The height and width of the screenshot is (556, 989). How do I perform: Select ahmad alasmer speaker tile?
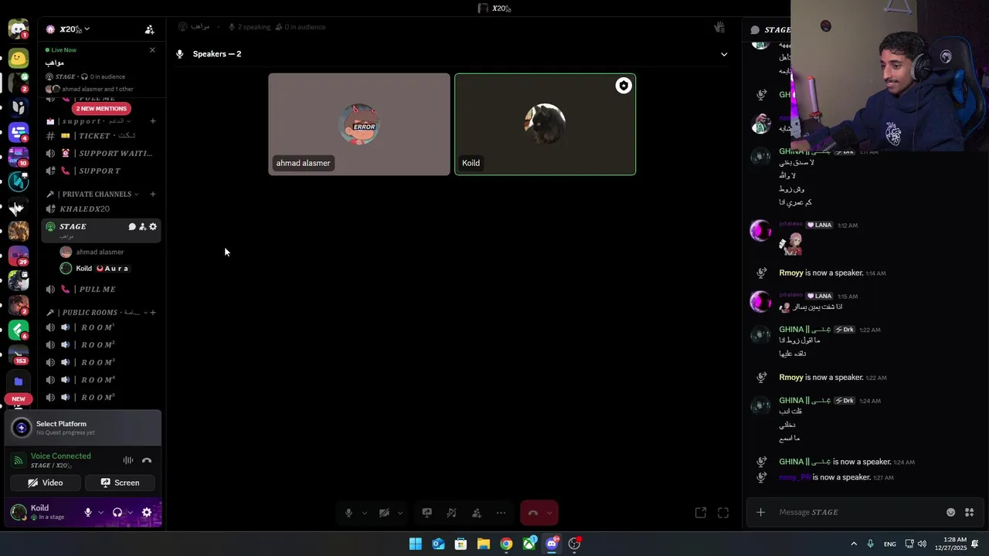coord(359,124)
